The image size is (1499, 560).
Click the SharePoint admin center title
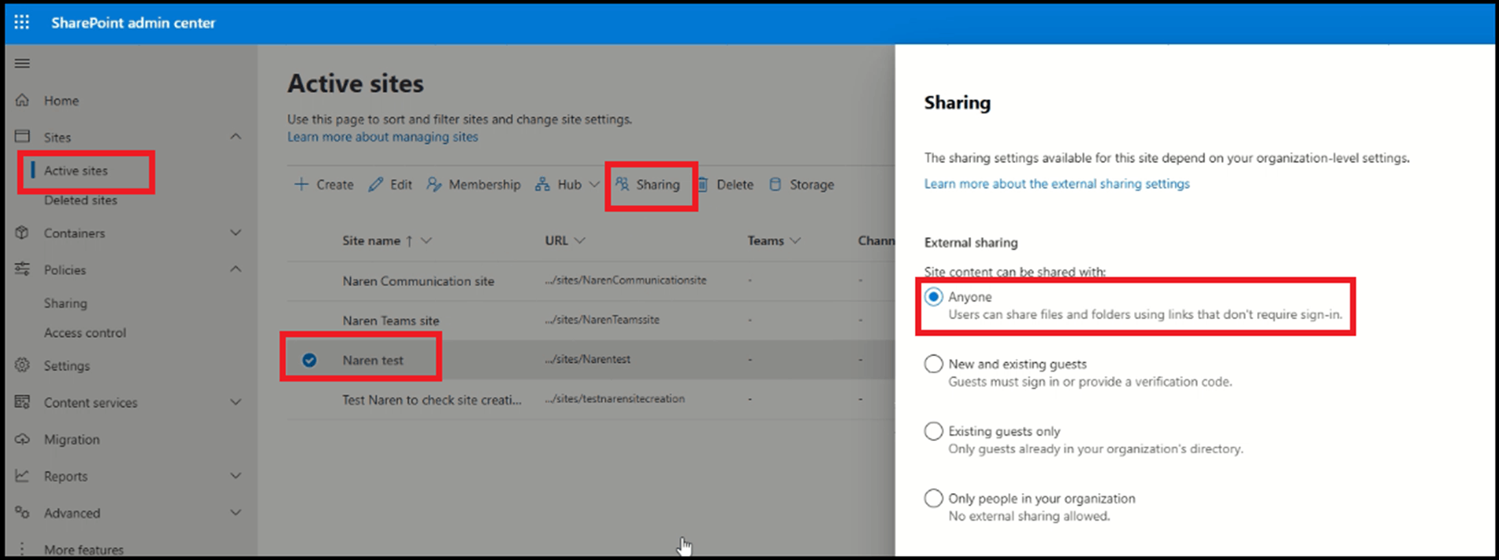click(x=133, y=23)
